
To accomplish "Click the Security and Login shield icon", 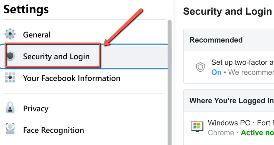I will click(10, 56).
